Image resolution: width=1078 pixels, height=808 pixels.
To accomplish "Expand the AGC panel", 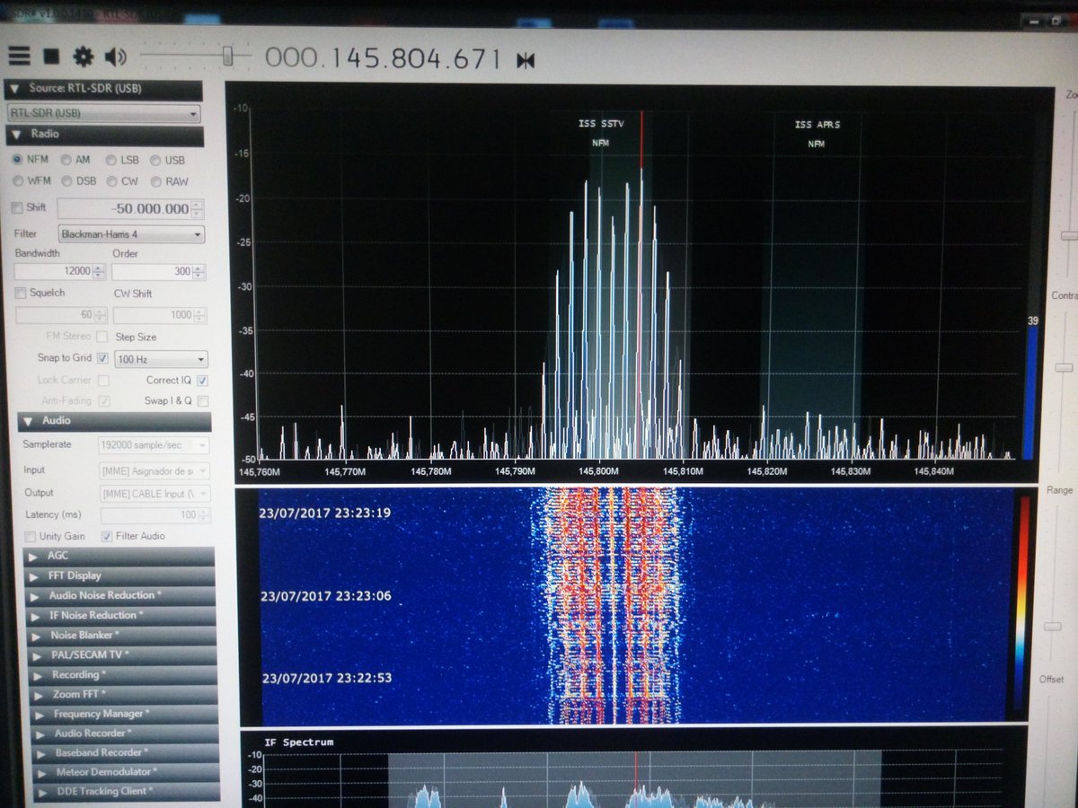I will point(119,556).
